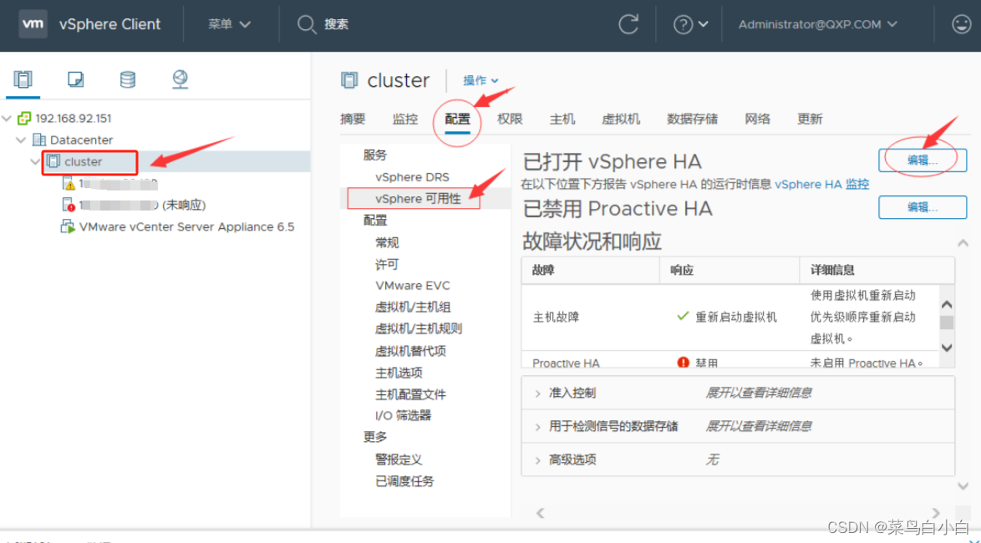
Task: Switch to Networking view icon
Action: 180,79
